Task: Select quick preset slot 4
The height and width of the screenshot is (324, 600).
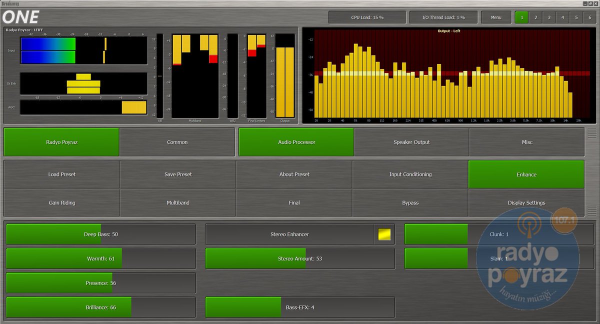Action: click(x=562, y=17)
